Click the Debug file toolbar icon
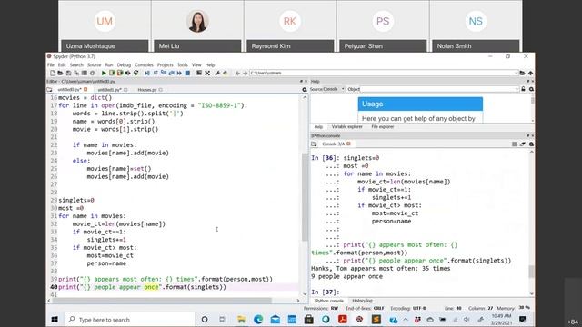 point(147,73)
